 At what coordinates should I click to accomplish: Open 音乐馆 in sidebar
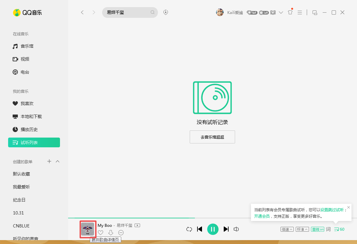click(x=34, y=46)
